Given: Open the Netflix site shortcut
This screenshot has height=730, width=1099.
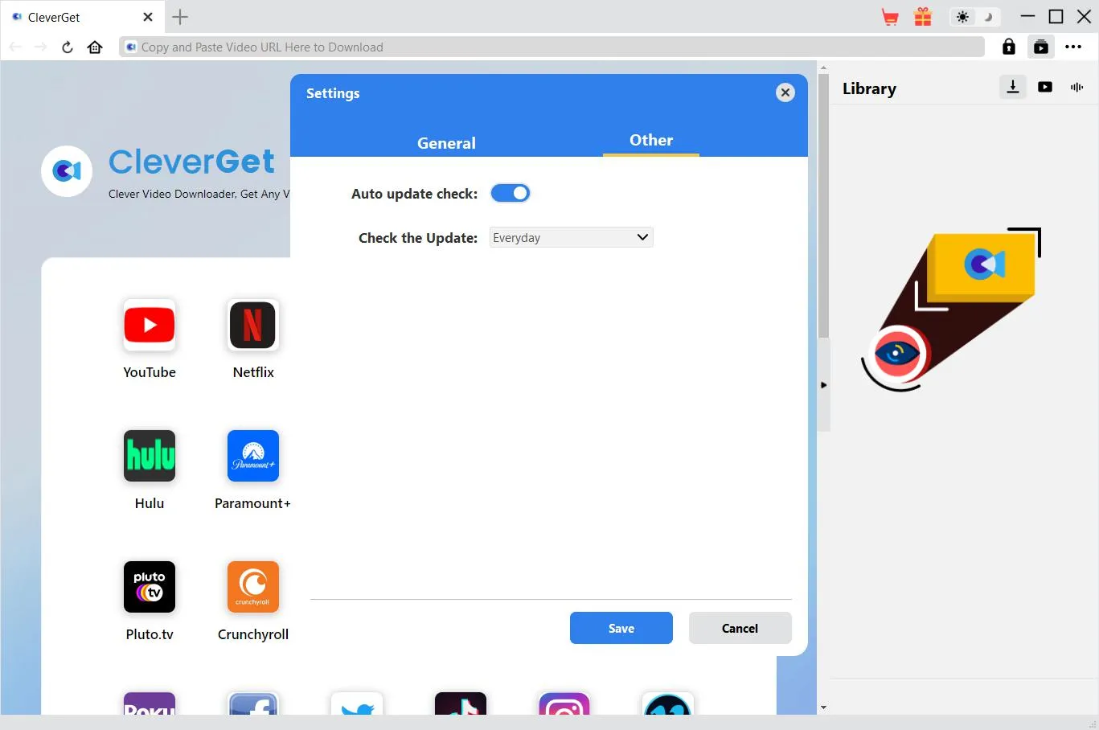Looking at the screenshot, I should (253, 326).
